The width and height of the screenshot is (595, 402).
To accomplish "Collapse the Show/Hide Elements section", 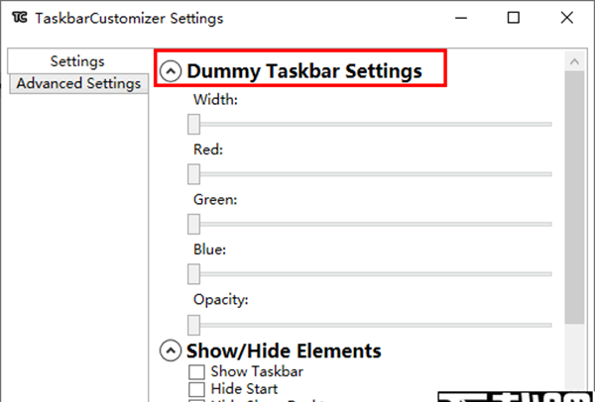I will pyautogui.click(x=171, y=351).
